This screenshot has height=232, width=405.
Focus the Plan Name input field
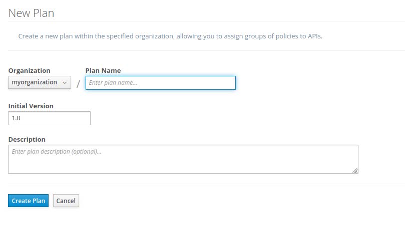pos(160,83)
